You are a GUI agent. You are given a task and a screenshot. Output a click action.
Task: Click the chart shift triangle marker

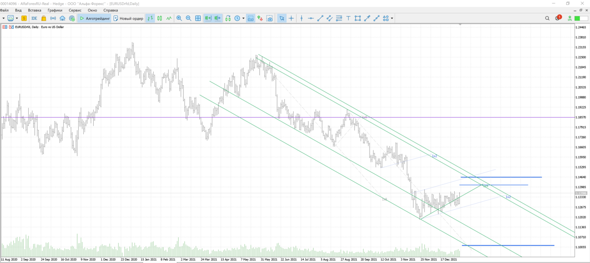[x=460, y=24]
